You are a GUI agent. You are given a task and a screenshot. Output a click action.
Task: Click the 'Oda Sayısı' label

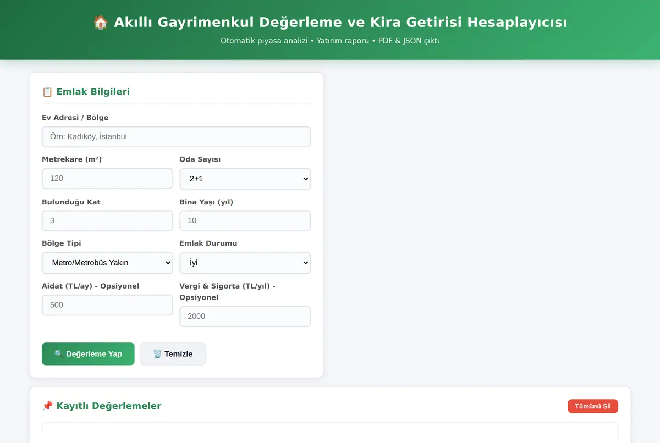click(200, 159)
